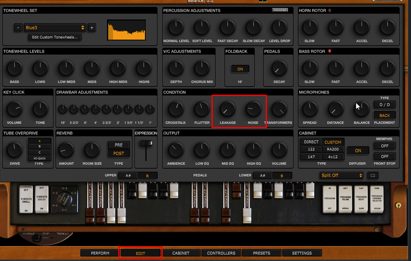Click the Percussion Normal Level knob
Image resolution: width=411 pixels, height=261 pixels.
pyautogui.click(x=176, y=28)
